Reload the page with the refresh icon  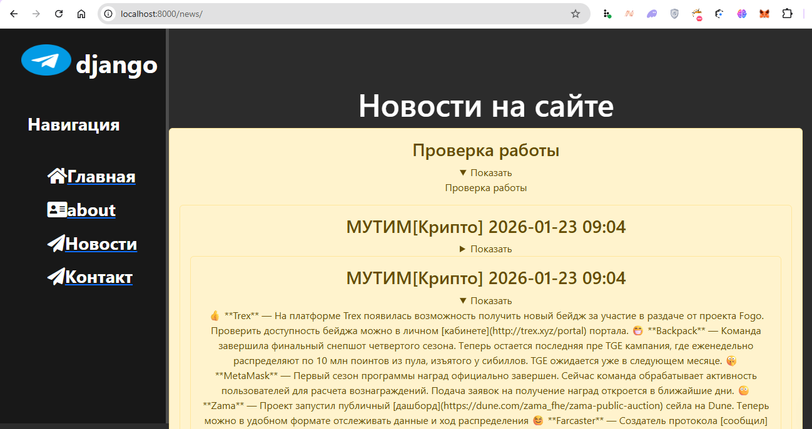pos(58,13)
